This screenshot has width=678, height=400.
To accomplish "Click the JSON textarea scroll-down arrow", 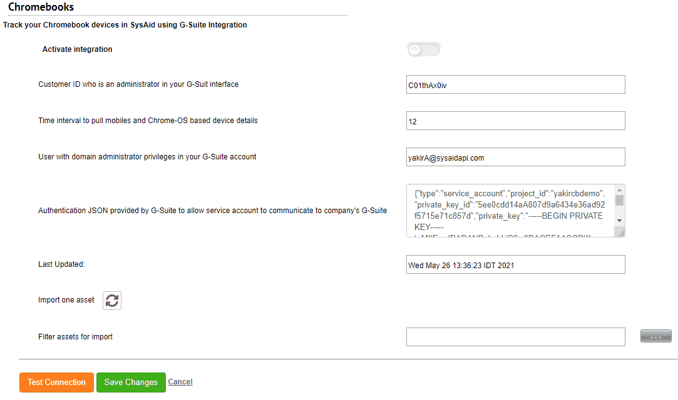I will [x=619, y=221].
